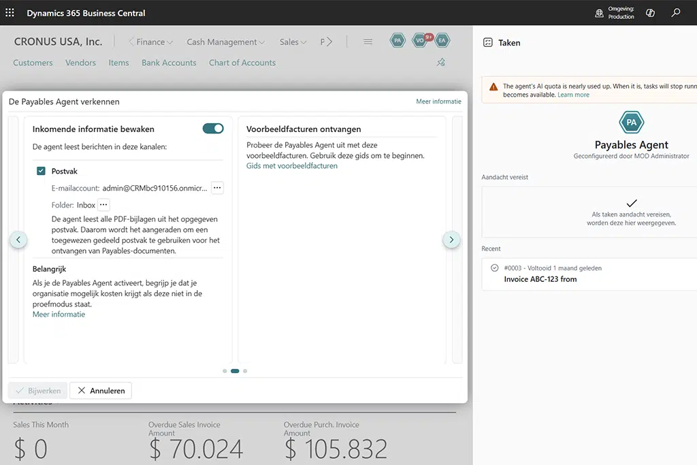Click completed check icon of task #0003
The image size is (697, 465).
(x=494, y=268)
